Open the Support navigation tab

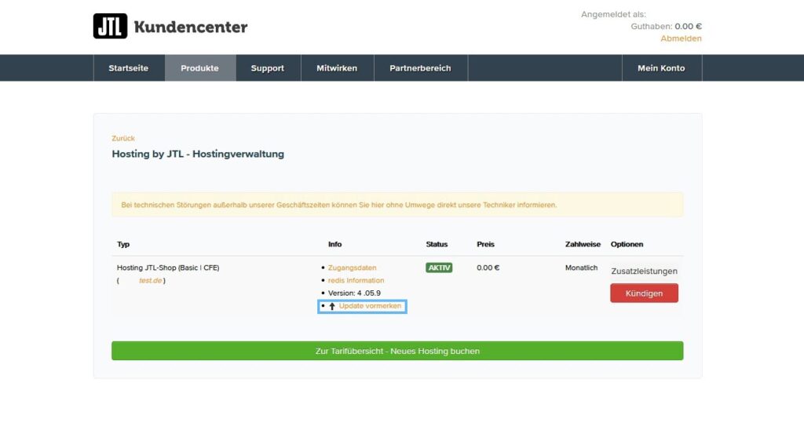pyautogui.click(x=268, y=68)
